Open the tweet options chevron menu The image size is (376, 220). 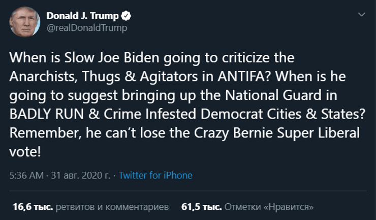pos(362,15)
